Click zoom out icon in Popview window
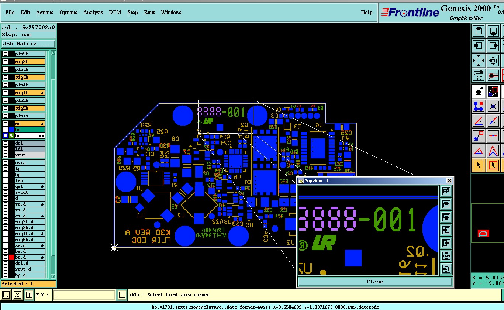The width and height of the screenshot is (504, 310). pyautogui.click(x=446, y=269)
